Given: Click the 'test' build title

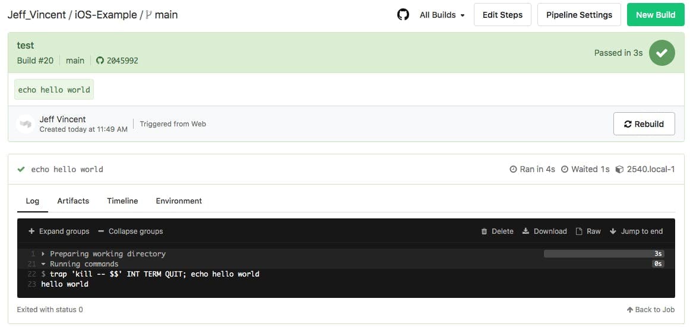Looking at the screenshot, I should point(26,45).
